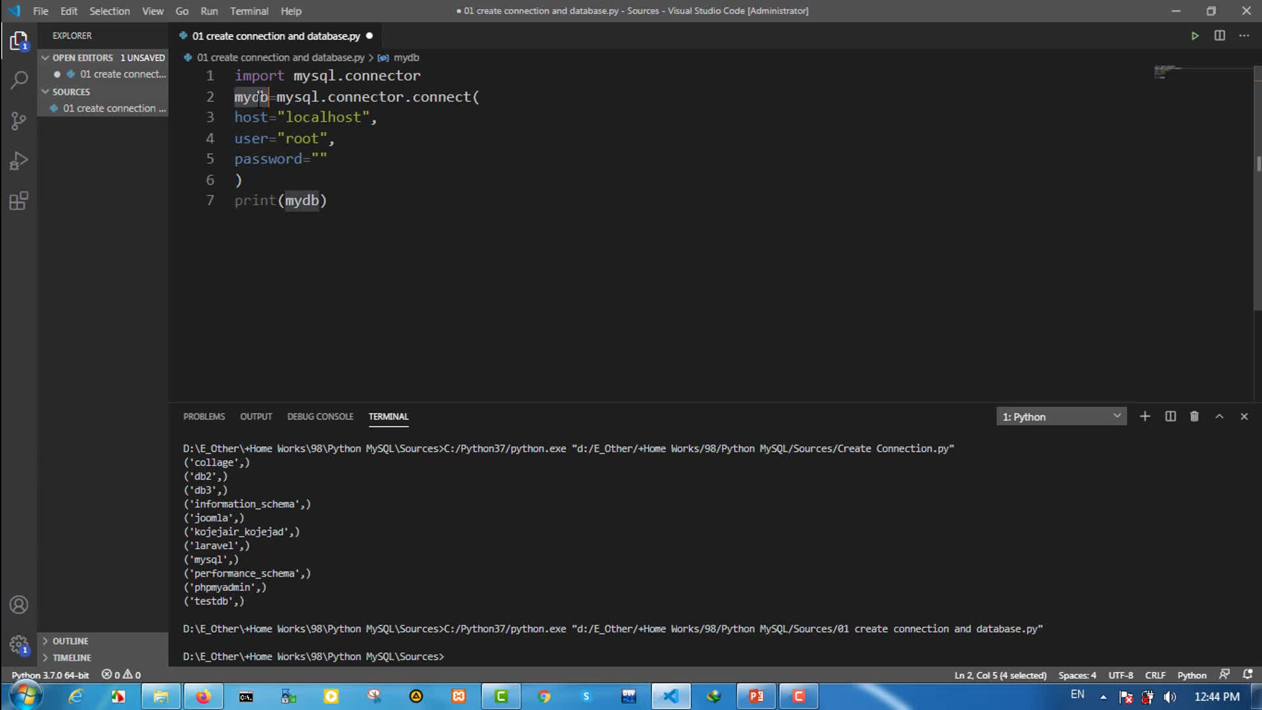Open Firefox from the taskbar
Image resolution: width=1262 pixels, height=710 pixels.
tap(203, 696)
